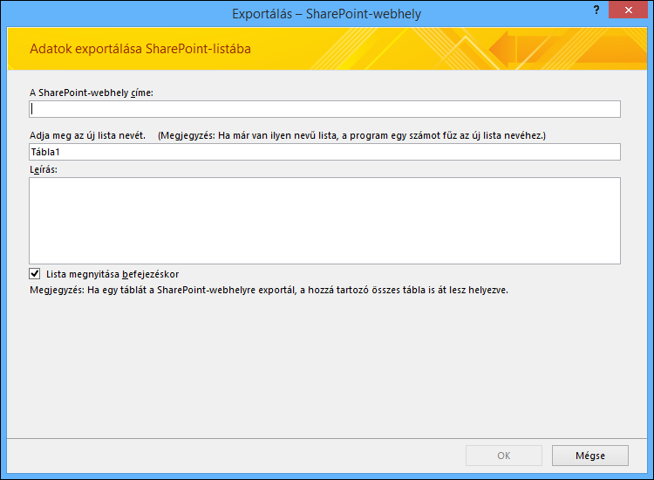The width and height of the screenshot is (654, 480).
Task: Click the disabled OK button
Action: coord(504,456)
